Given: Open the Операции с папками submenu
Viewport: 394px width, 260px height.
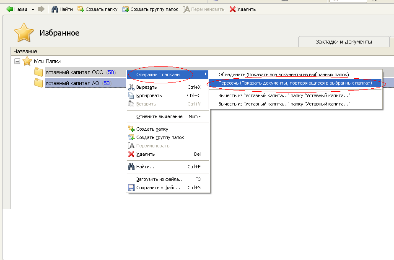Looking at the screenshot, I should 167,75.
